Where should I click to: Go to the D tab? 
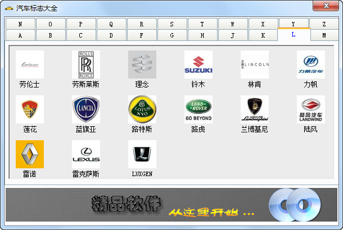111,35
